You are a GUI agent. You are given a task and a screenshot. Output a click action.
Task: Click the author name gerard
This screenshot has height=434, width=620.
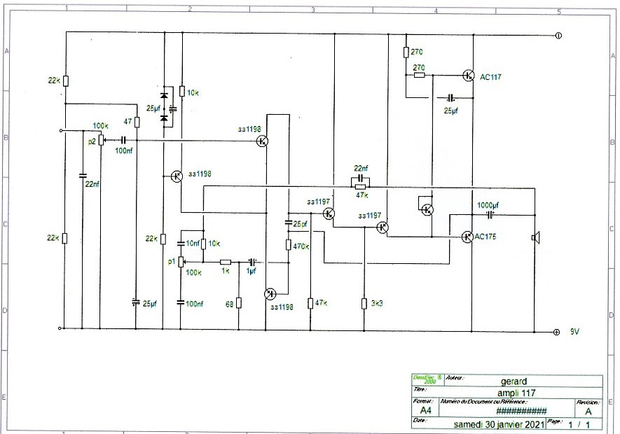[x=514, y=381]
